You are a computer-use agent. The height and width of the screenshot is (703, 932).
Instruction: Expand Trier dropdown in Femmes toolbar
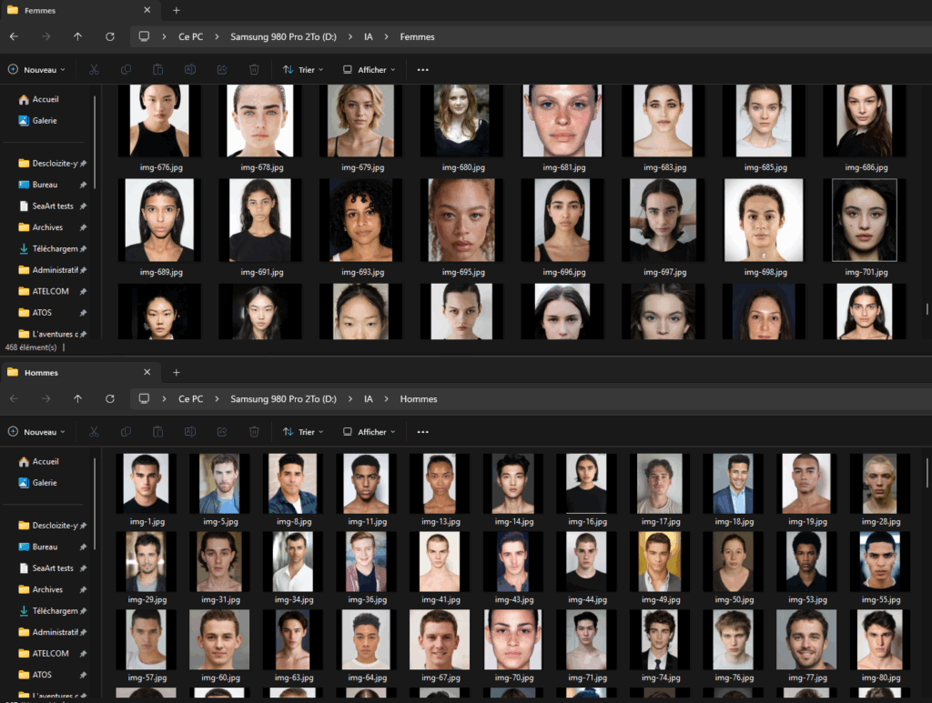pos(302,70)
